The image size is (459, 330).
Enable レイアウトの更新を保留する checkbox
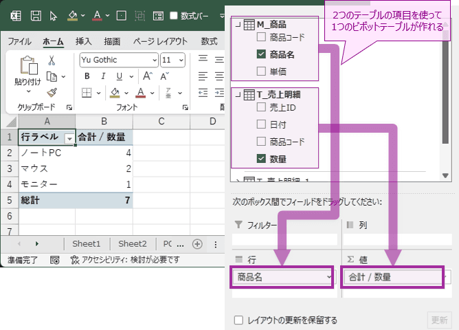238,320
